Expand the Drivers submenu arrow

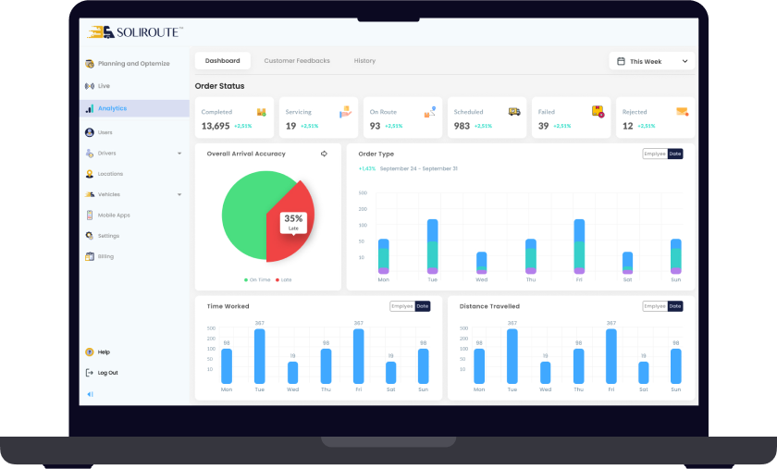(179, 154)
